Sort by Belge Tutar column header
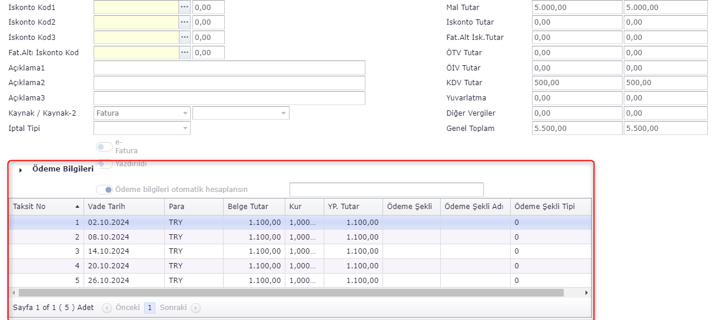712x320 pixels. (x=254, y=207)
